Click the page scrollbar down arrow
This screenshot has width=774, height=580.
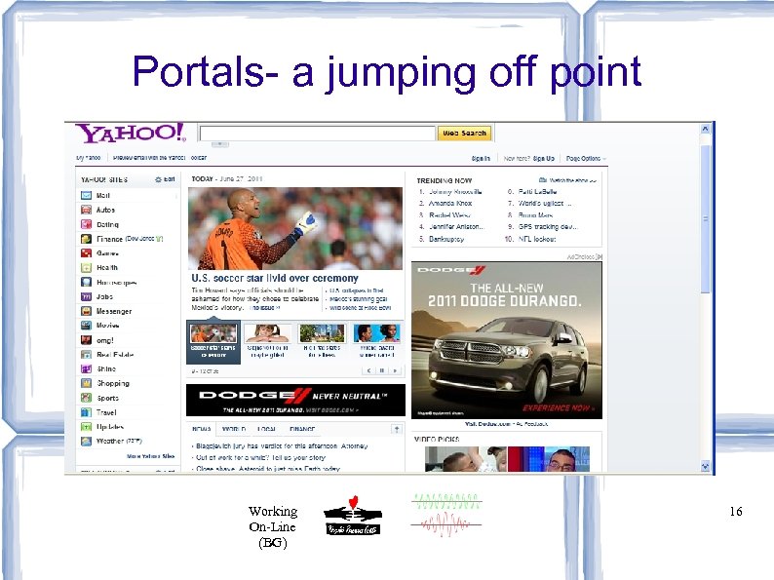(706, 466)
